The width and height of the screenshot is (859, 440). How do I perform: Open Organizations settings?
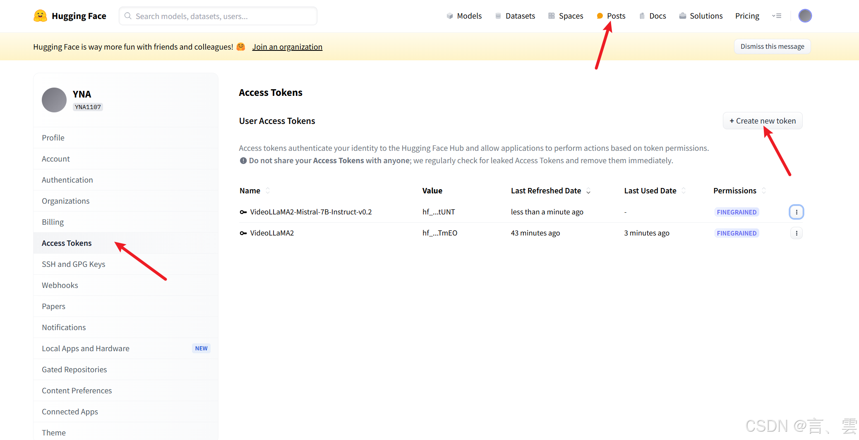click(x=126, y=201)
